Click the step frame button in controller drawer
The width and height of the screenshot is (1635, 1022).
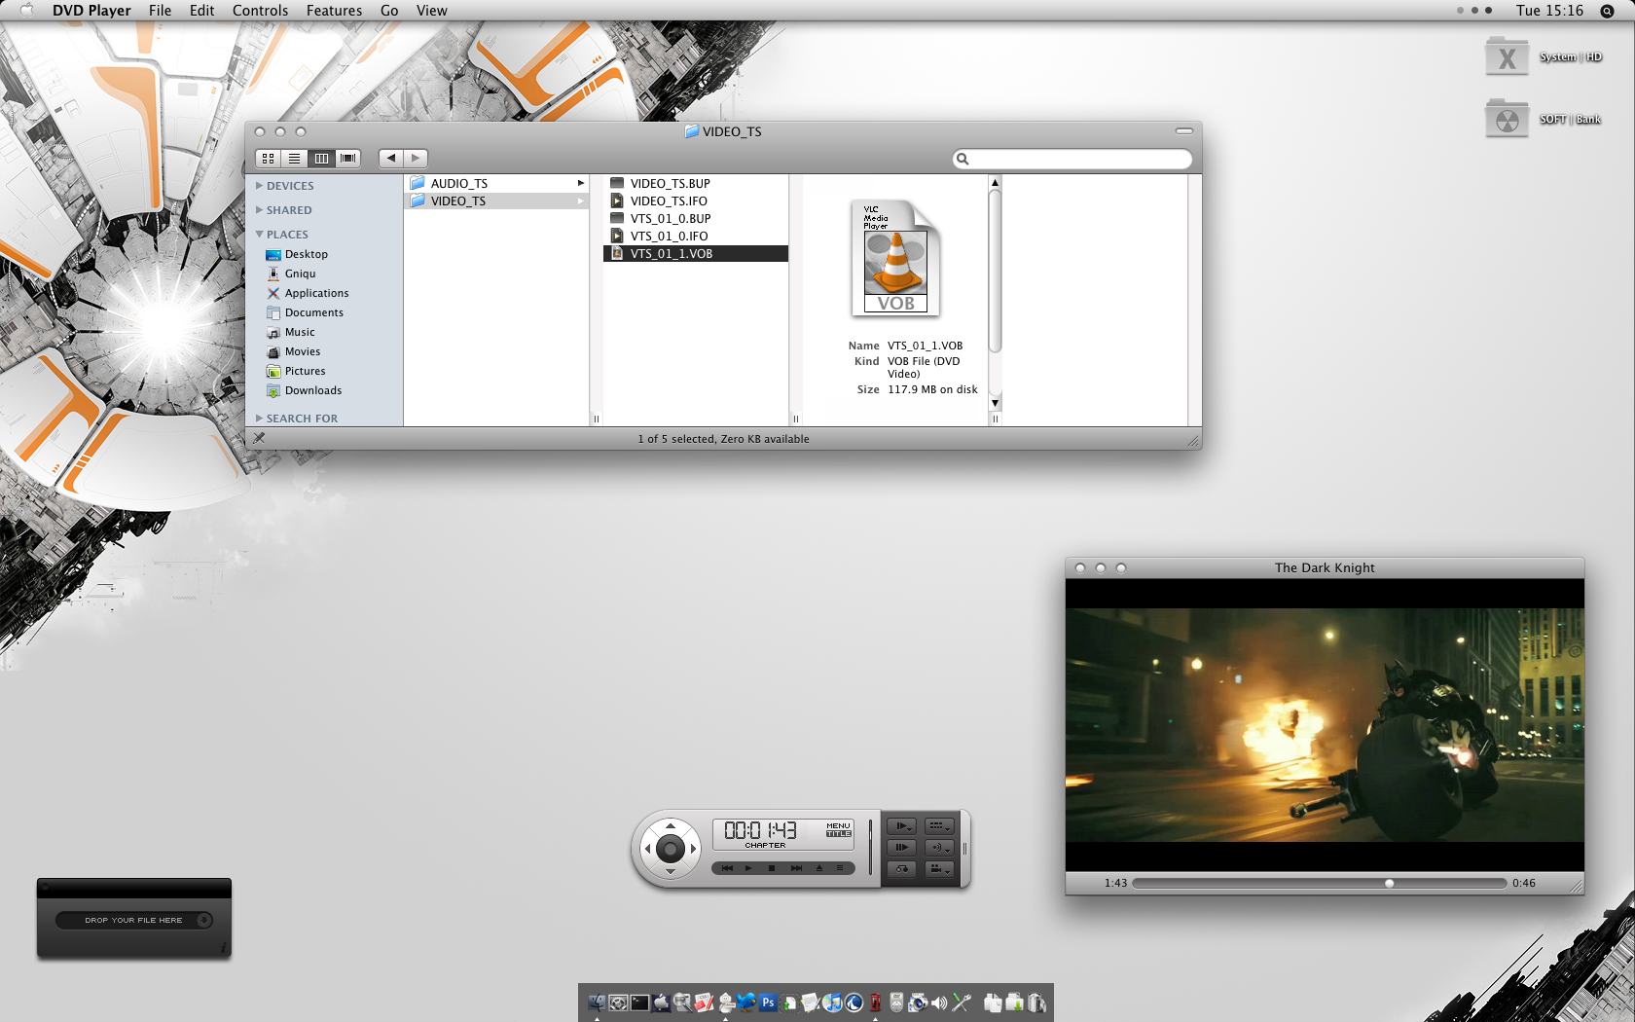pos(901,848)
